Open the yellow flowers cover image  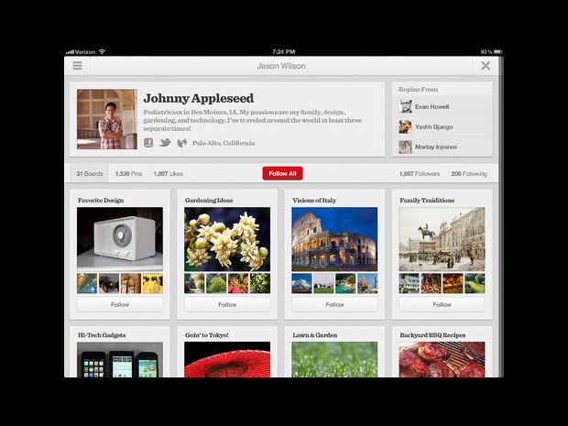[x=227, y=239]
